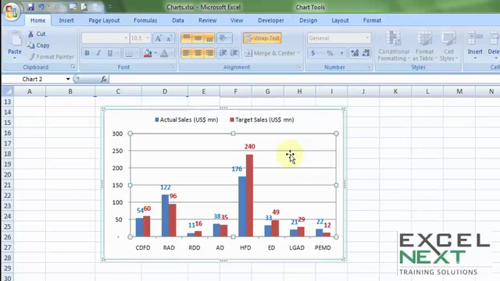Toggle Center horizontal alignment
Viewport: 500px width, 281px height.
[198, 53]
